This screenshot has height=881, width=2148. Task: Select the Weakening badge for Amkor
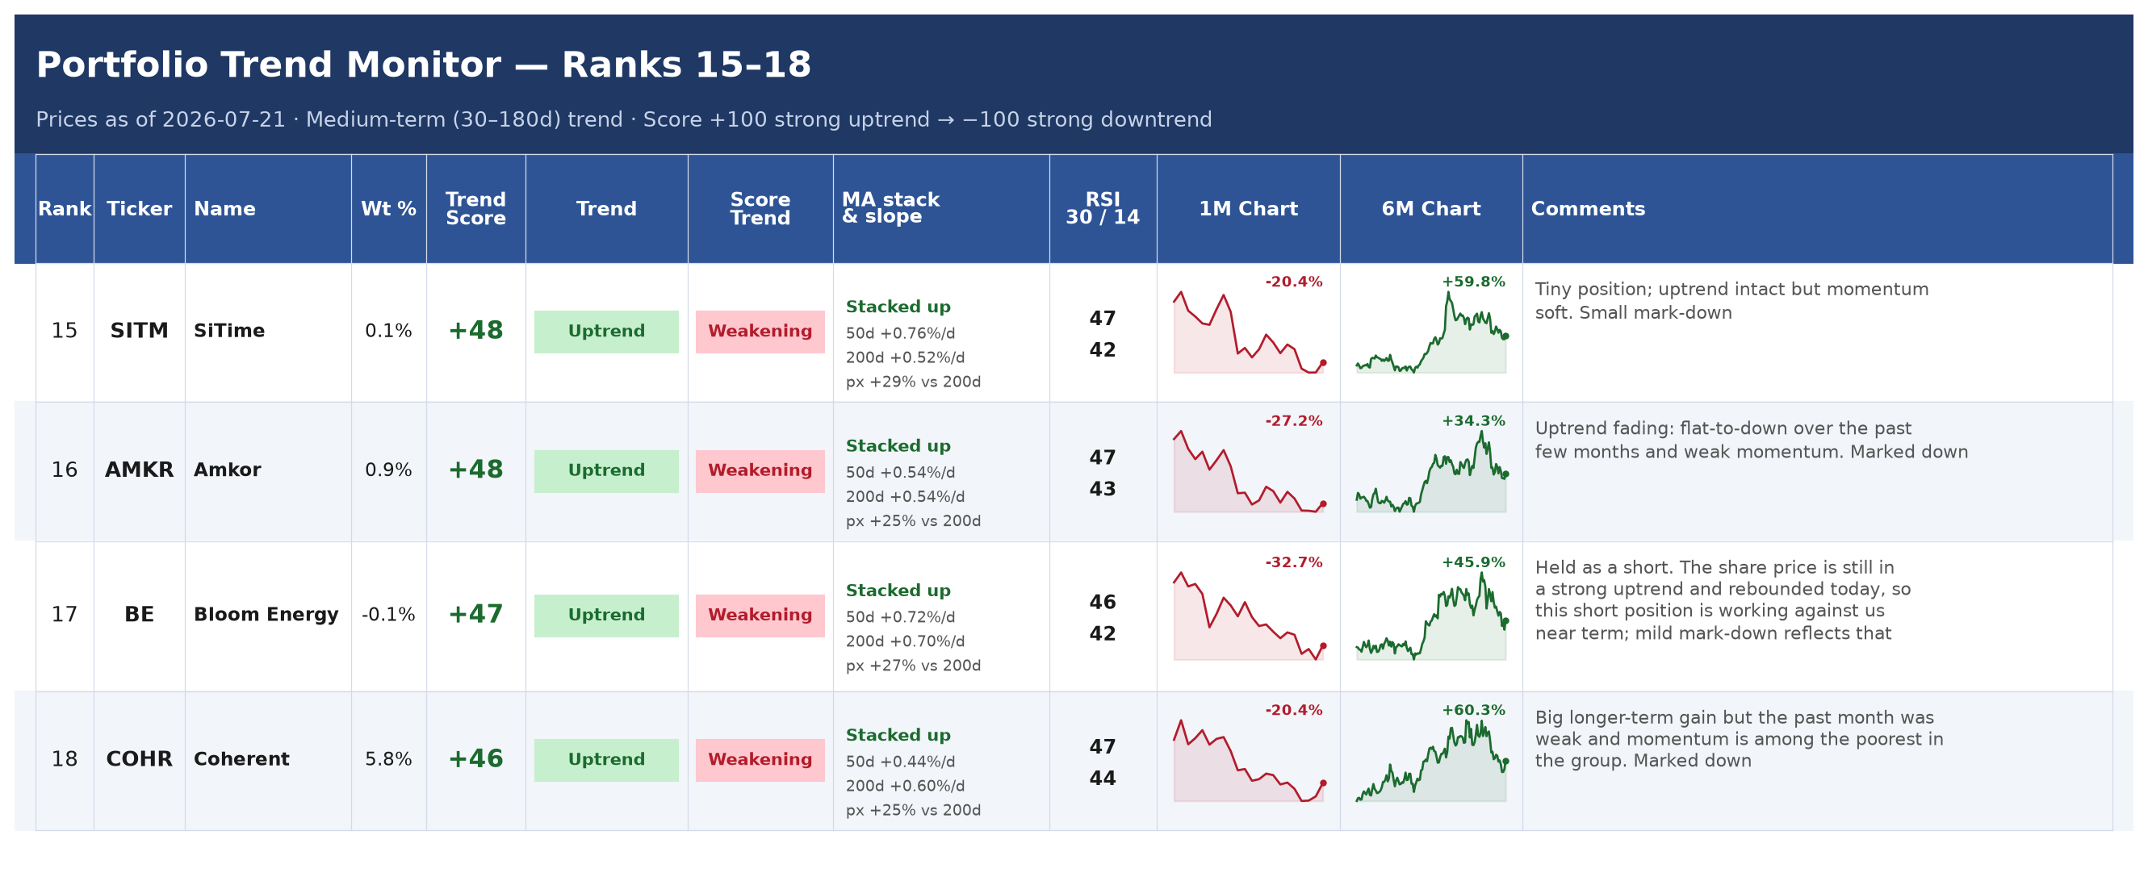tap(760, 471)
